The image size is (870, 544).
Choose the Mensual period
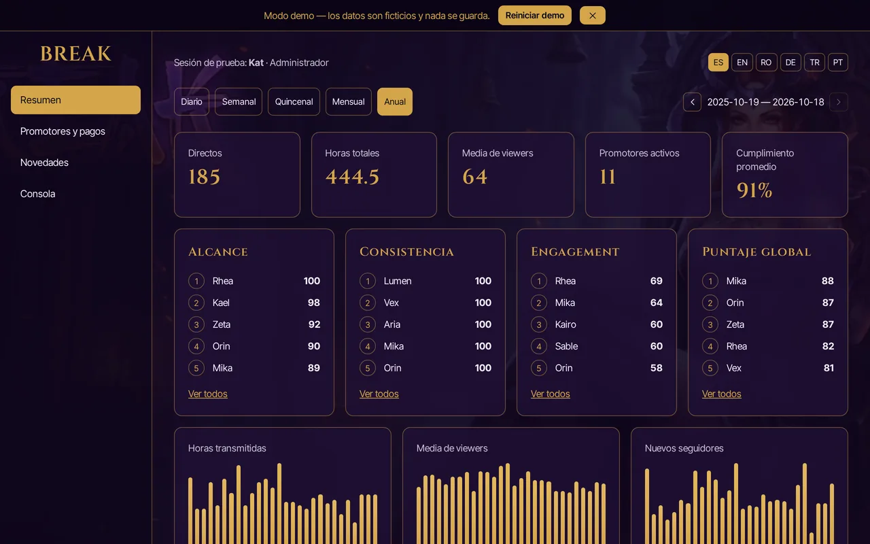click(349, 102)
